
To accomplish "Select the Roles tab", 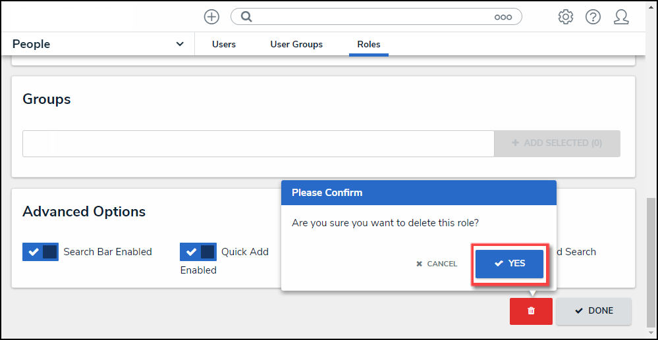I will (x=369, y=44).
